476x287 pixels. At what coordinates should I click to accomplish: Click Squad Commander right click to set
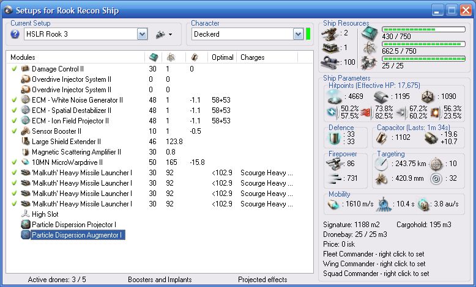[x=376, y=274]
